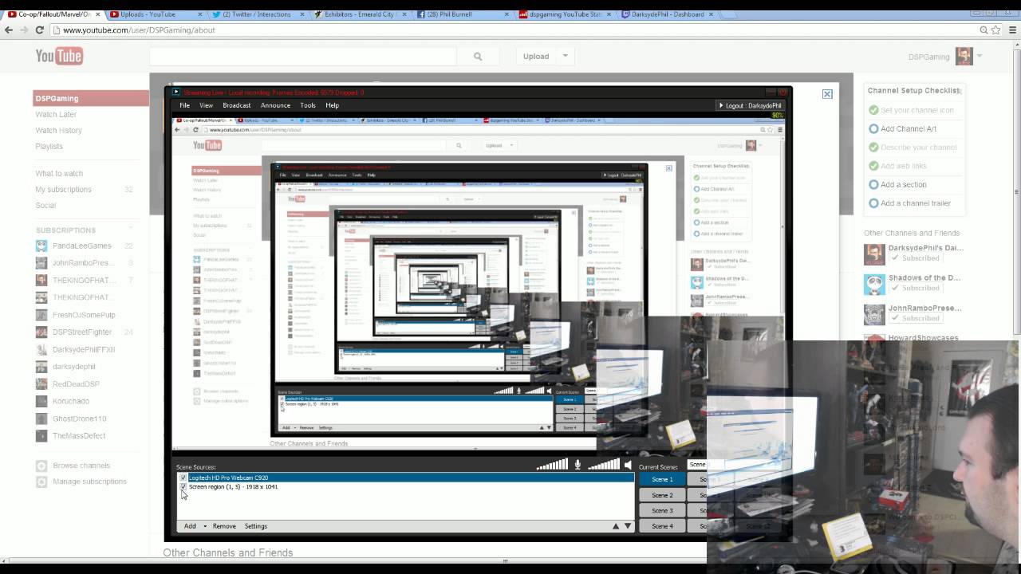Click the Add web links checkmark
This screenshot has height=574, width=1021.
pos(873,166)
